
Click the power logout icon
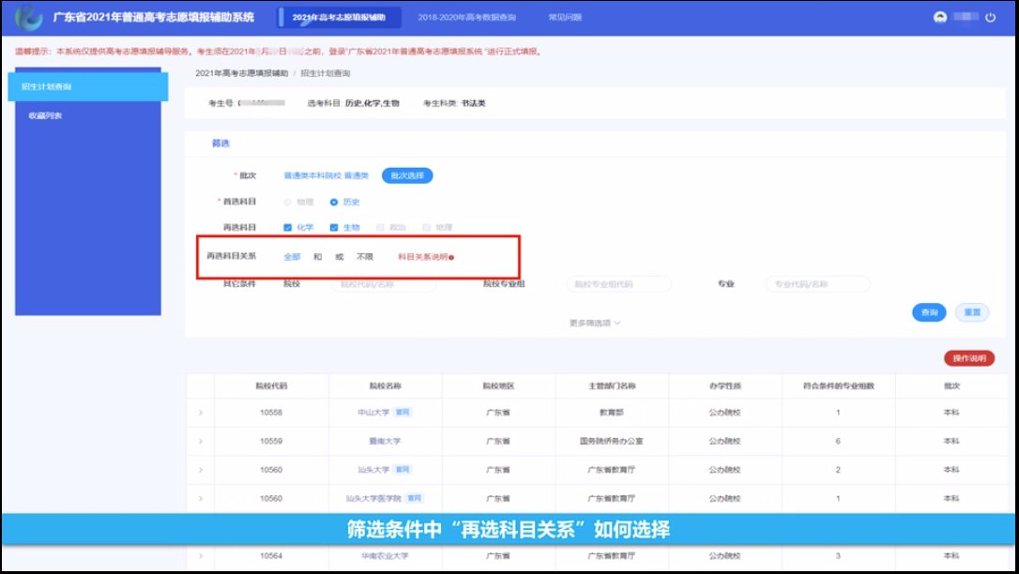coord(990,18)
